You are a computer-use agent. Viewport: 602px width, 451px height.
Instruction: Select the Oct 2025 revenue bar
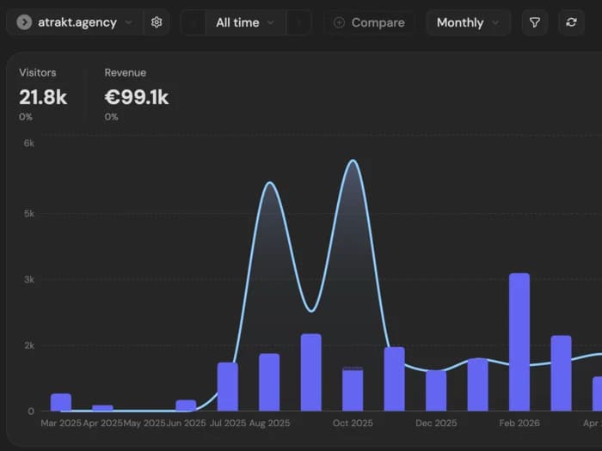[353, 389]
